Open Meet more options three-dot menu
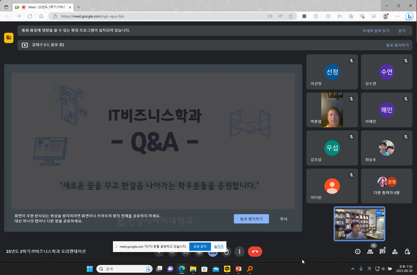This screenshot has width=417, height=275. pyautogui.click(x=239, y=252)
